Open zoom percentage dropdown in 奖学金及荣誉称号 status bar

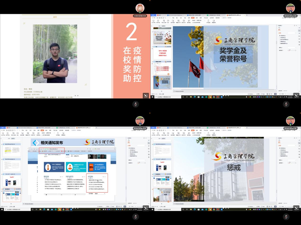tap(282, 94)
